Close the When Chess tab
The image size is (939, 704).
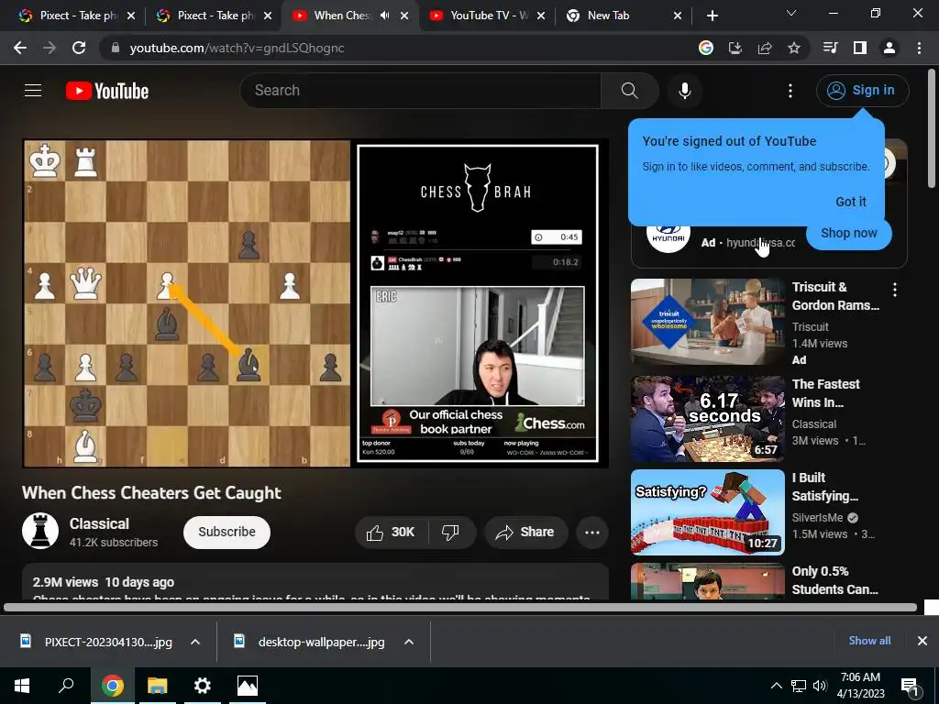click(x=404, y=16)
